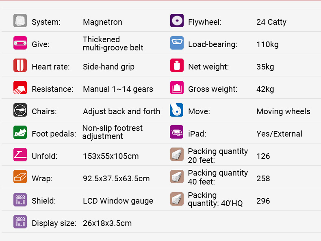Click the Display size label
The height and width of the screenshot is (241, 321).
pyautogui.click(x=54, y=223)
